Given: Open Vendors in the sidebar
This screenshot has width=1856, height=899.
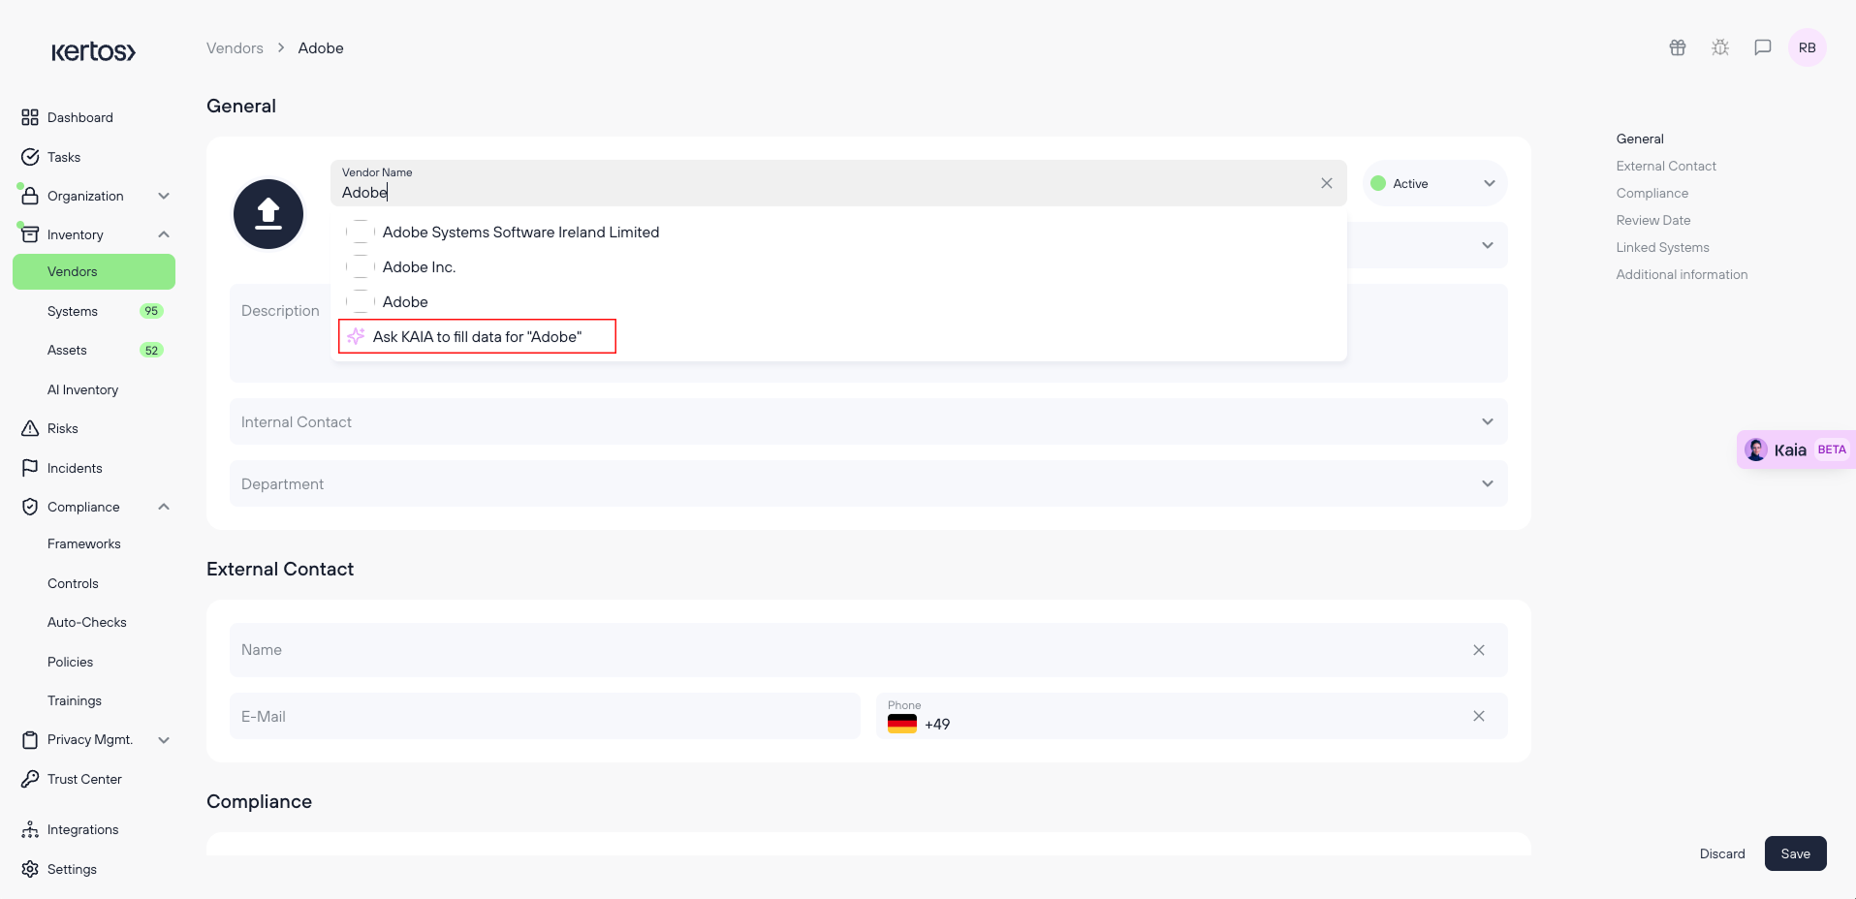Looking at the screenshot, I should tap(94, 271).
